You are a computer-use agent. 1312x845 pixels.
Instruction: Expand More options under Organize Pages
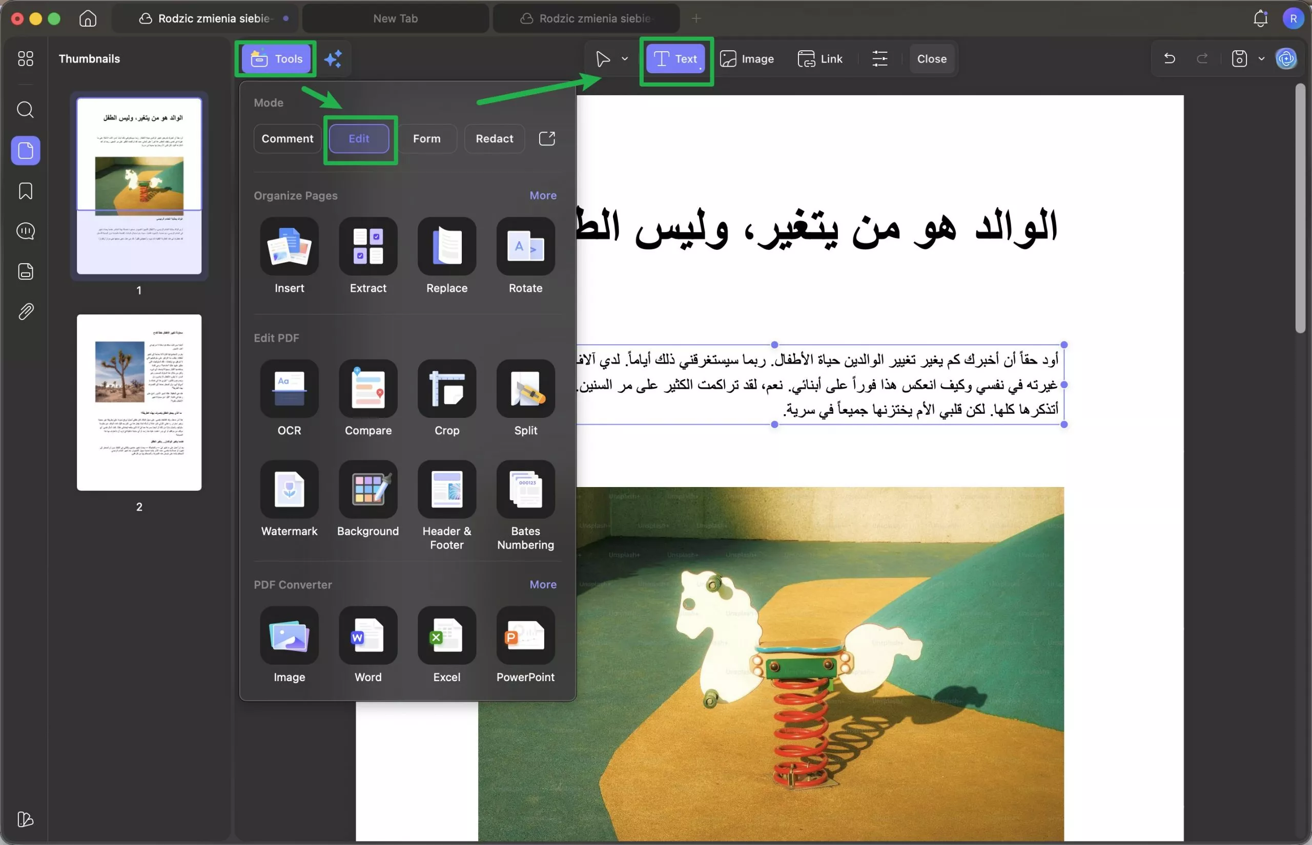(x=542, y=195)
